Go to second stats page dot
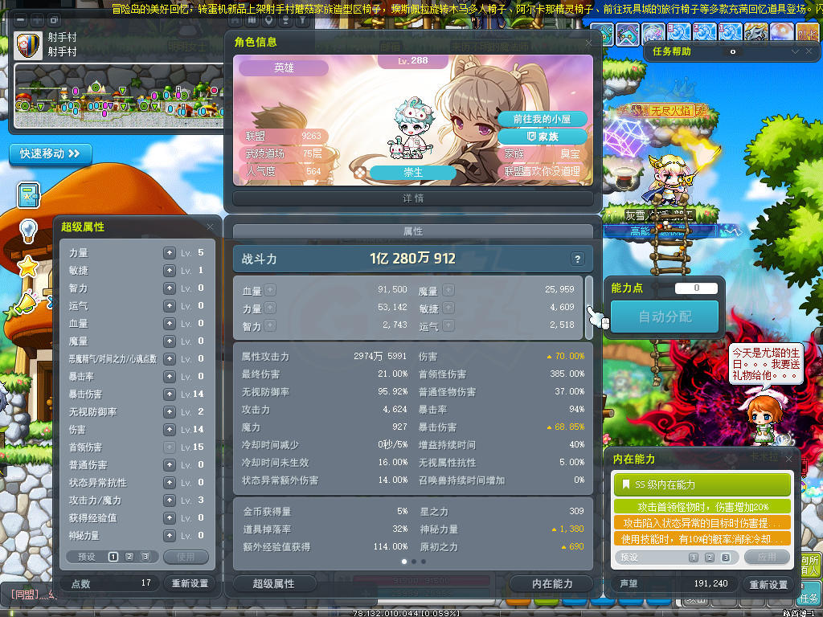 414,562
